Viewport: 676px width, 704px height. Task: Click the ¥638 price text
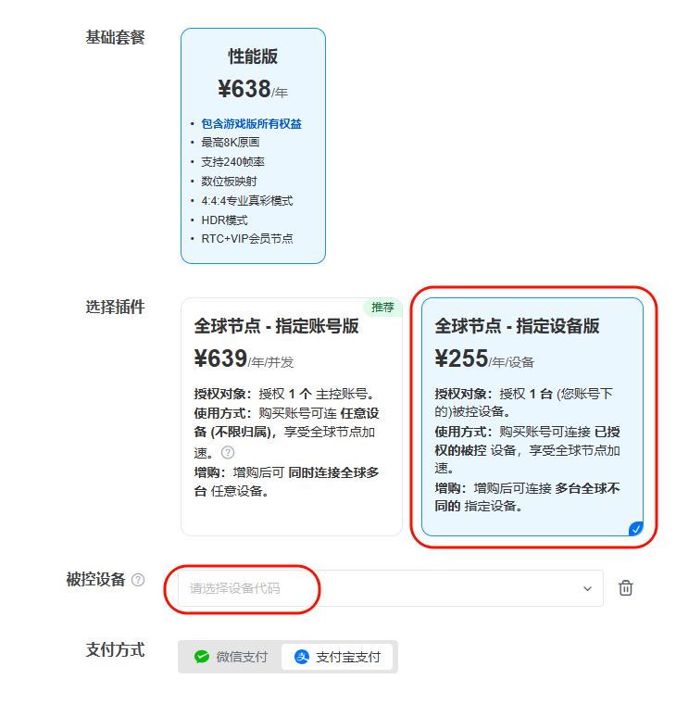tap(244, 89)
